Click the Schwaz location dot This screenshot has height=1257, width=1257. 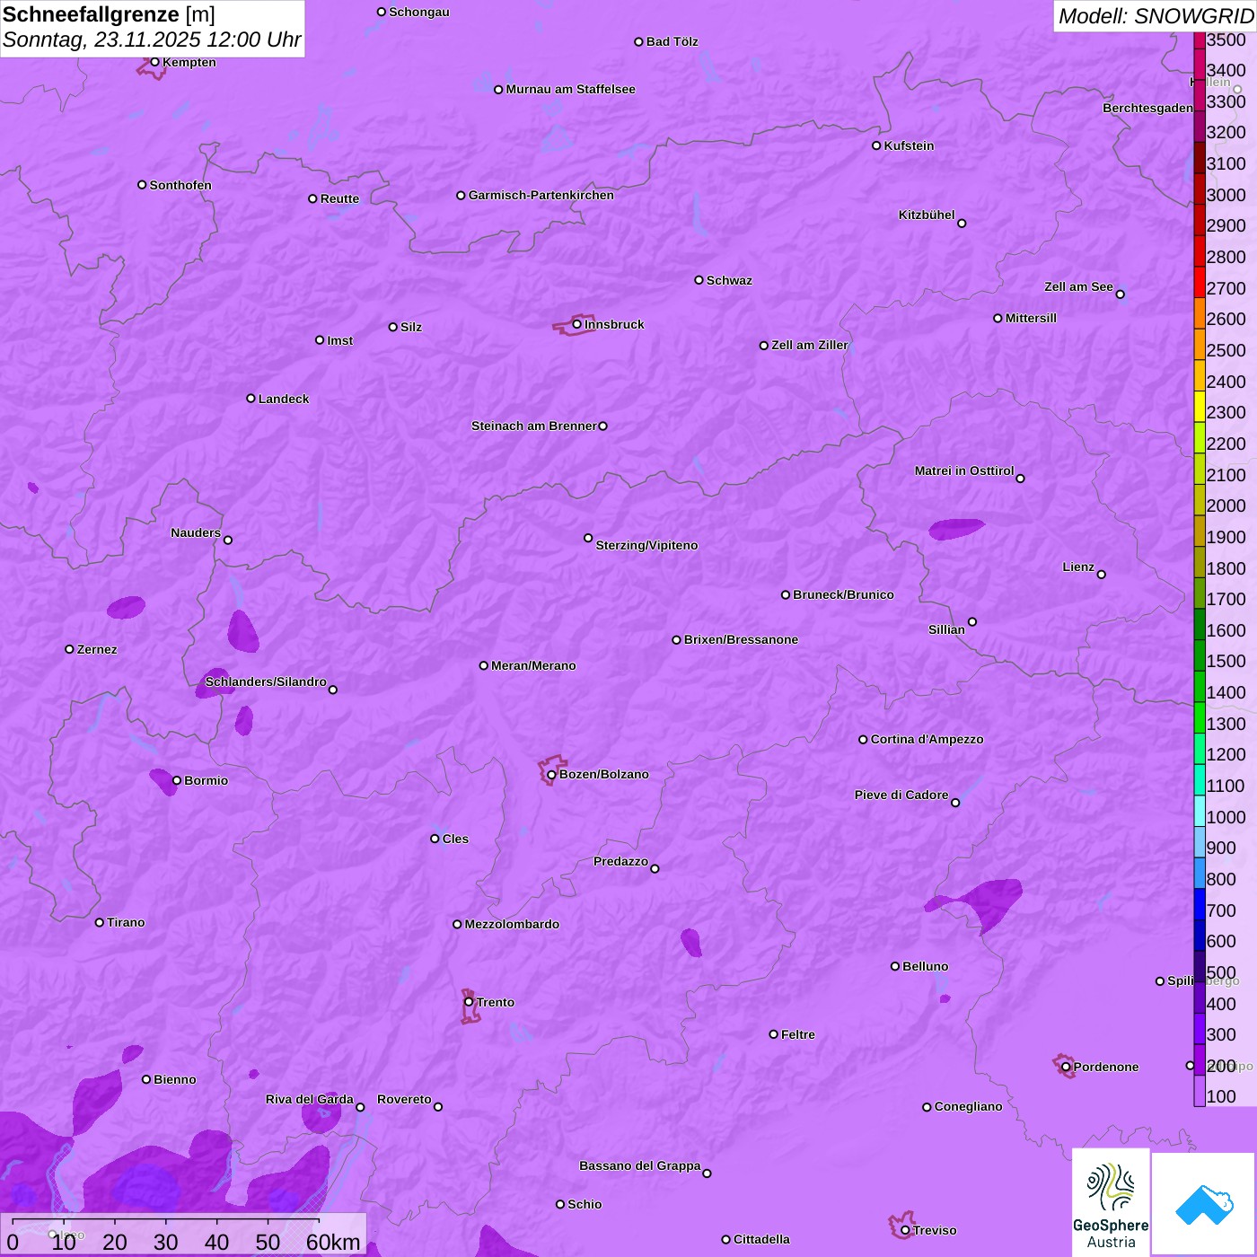tap(699, 280)
